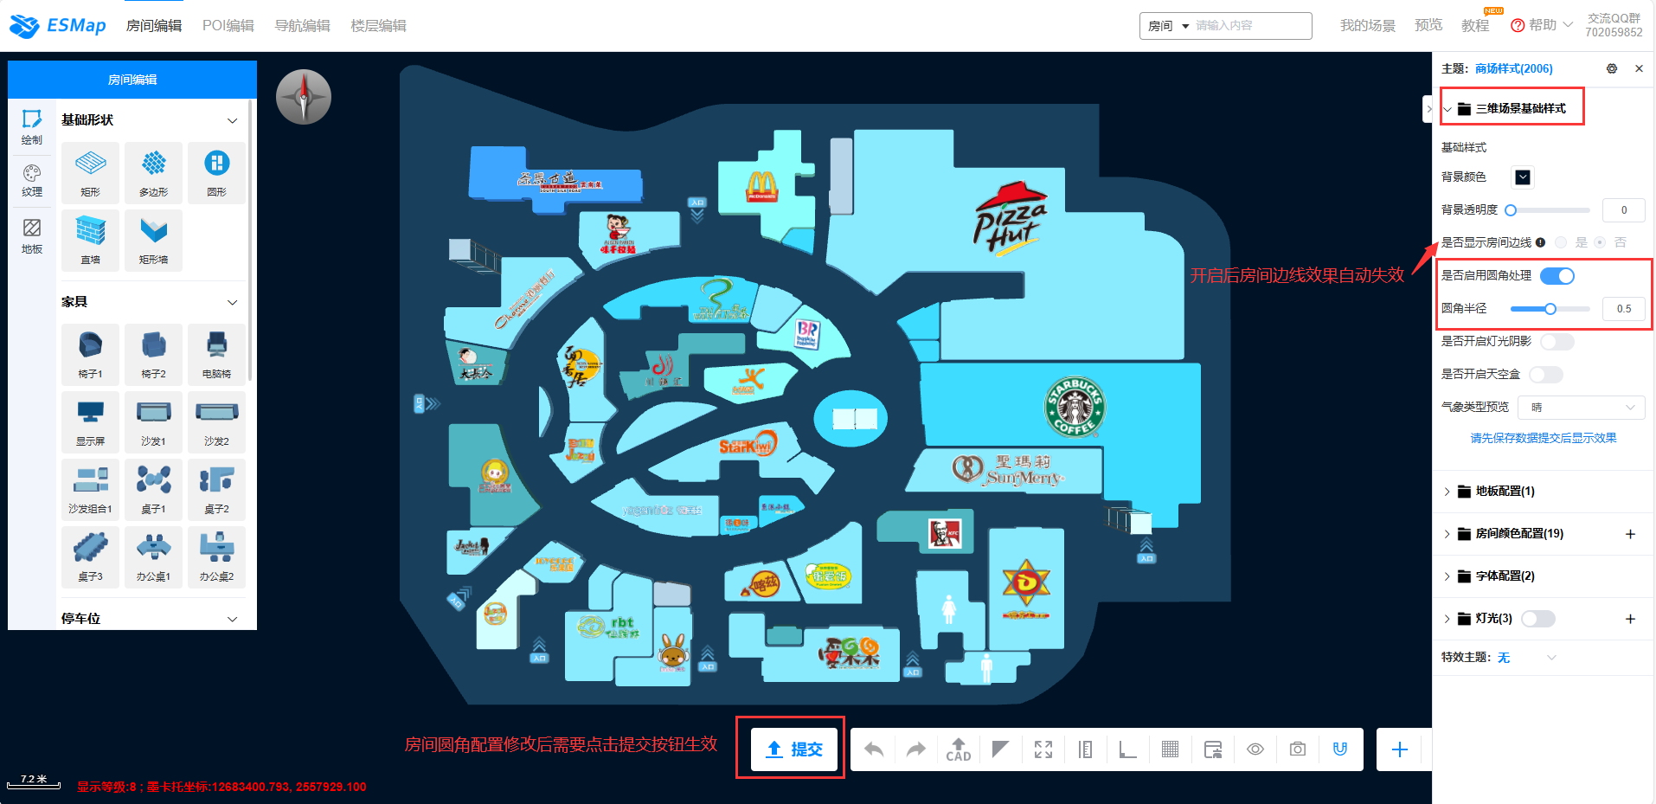Open the 商场样式(2006) theme link
This screenshot has width=1656, height=804.
coord(1513,68)
